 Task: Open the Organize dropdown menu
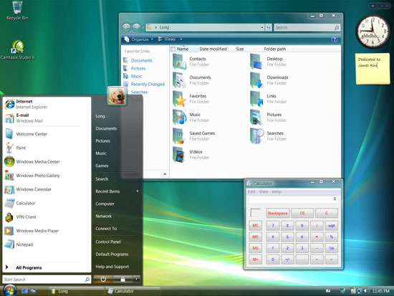(139, 39)
